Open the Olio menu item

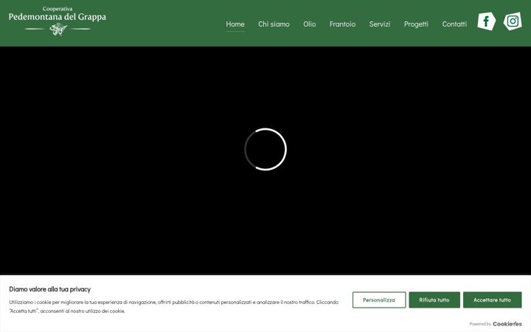[x=310, y=24]
